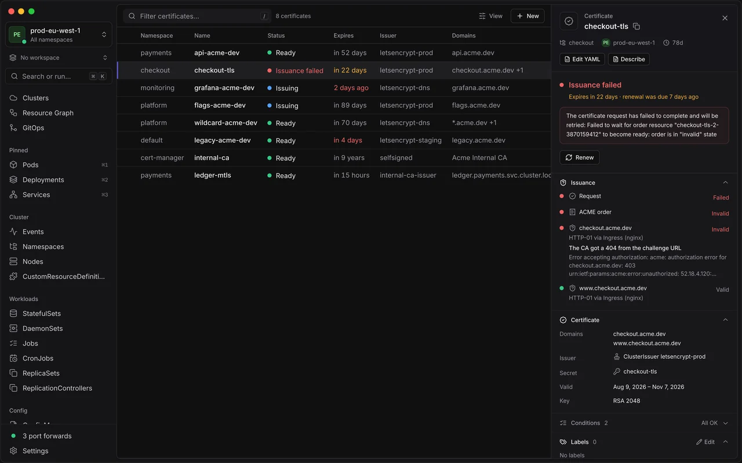The image size is (742, 463).
Task: Edit the certificate labels
Action: (705, 442)
